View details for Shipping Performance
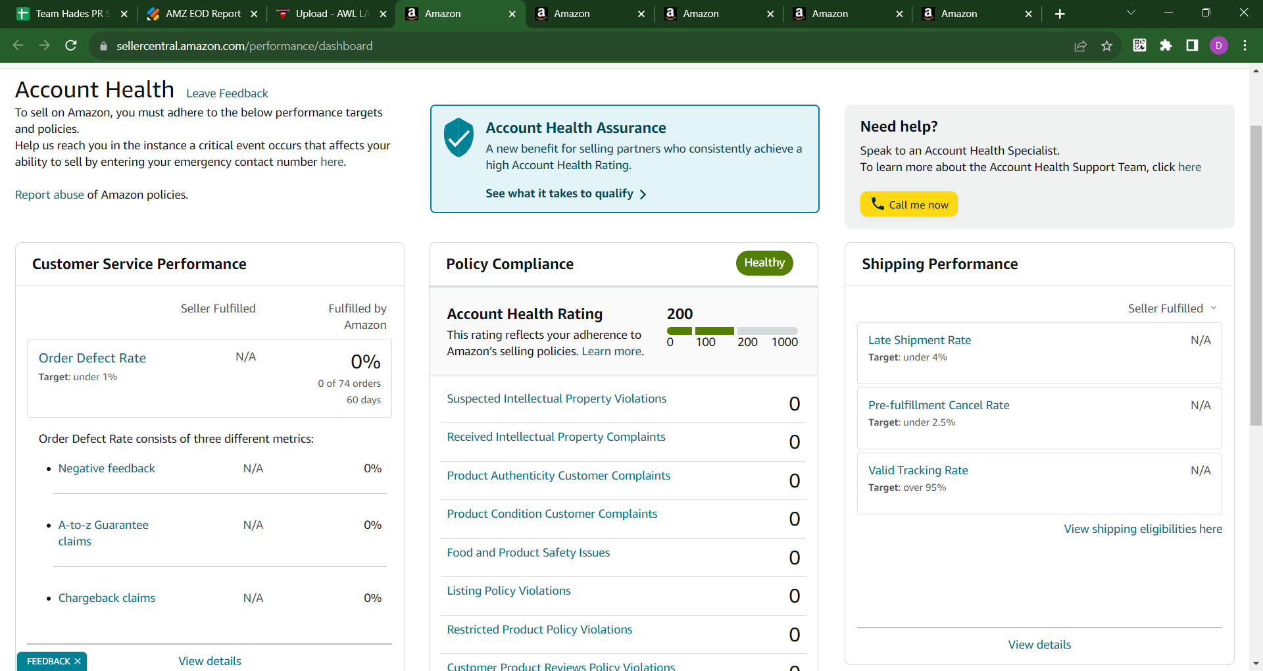Viewport: 1263px width, 671px height. coord(1039,645)
